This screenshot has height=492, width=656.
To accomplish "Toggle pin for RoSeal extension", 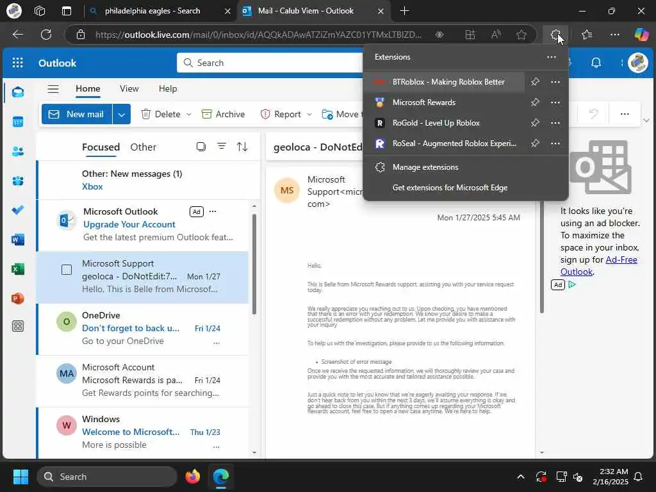I will pyautogui.click(x=535, y=143).
